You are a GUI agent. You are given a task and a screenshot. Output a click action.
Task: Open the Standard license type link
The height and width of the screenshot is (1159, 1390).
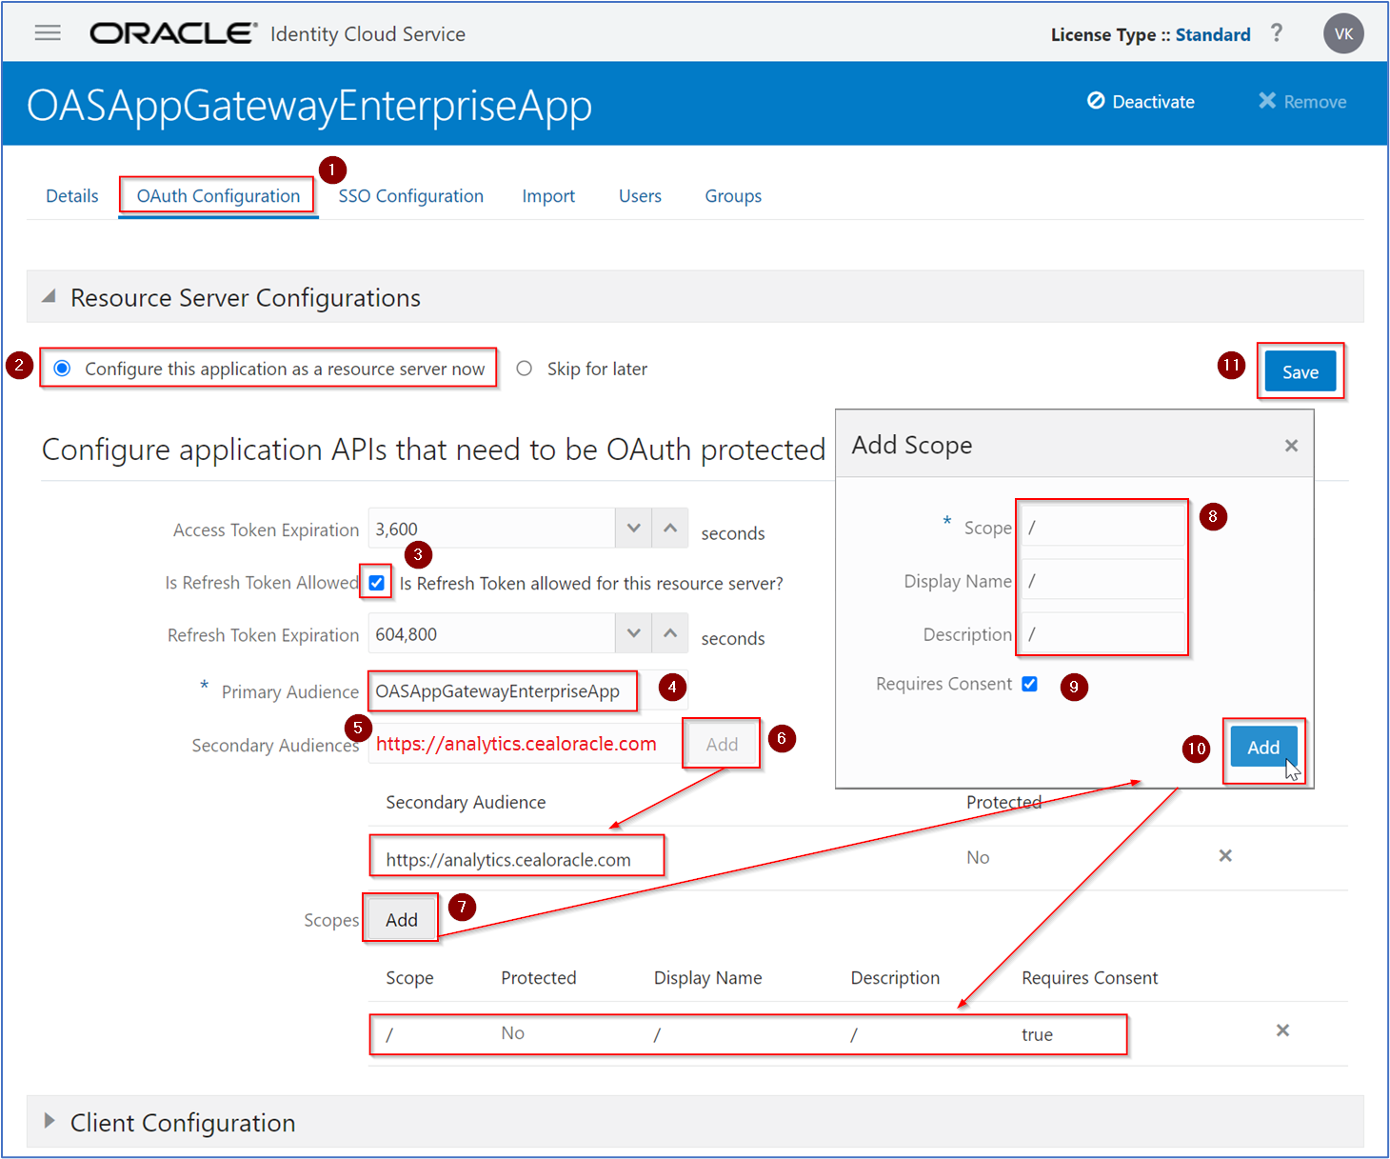pos(1213,35)
